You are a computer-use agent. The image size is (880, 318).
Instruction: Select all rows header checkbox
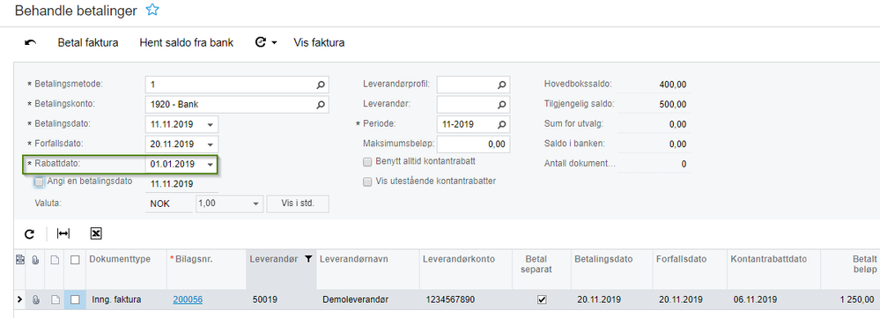click(75, 260)
